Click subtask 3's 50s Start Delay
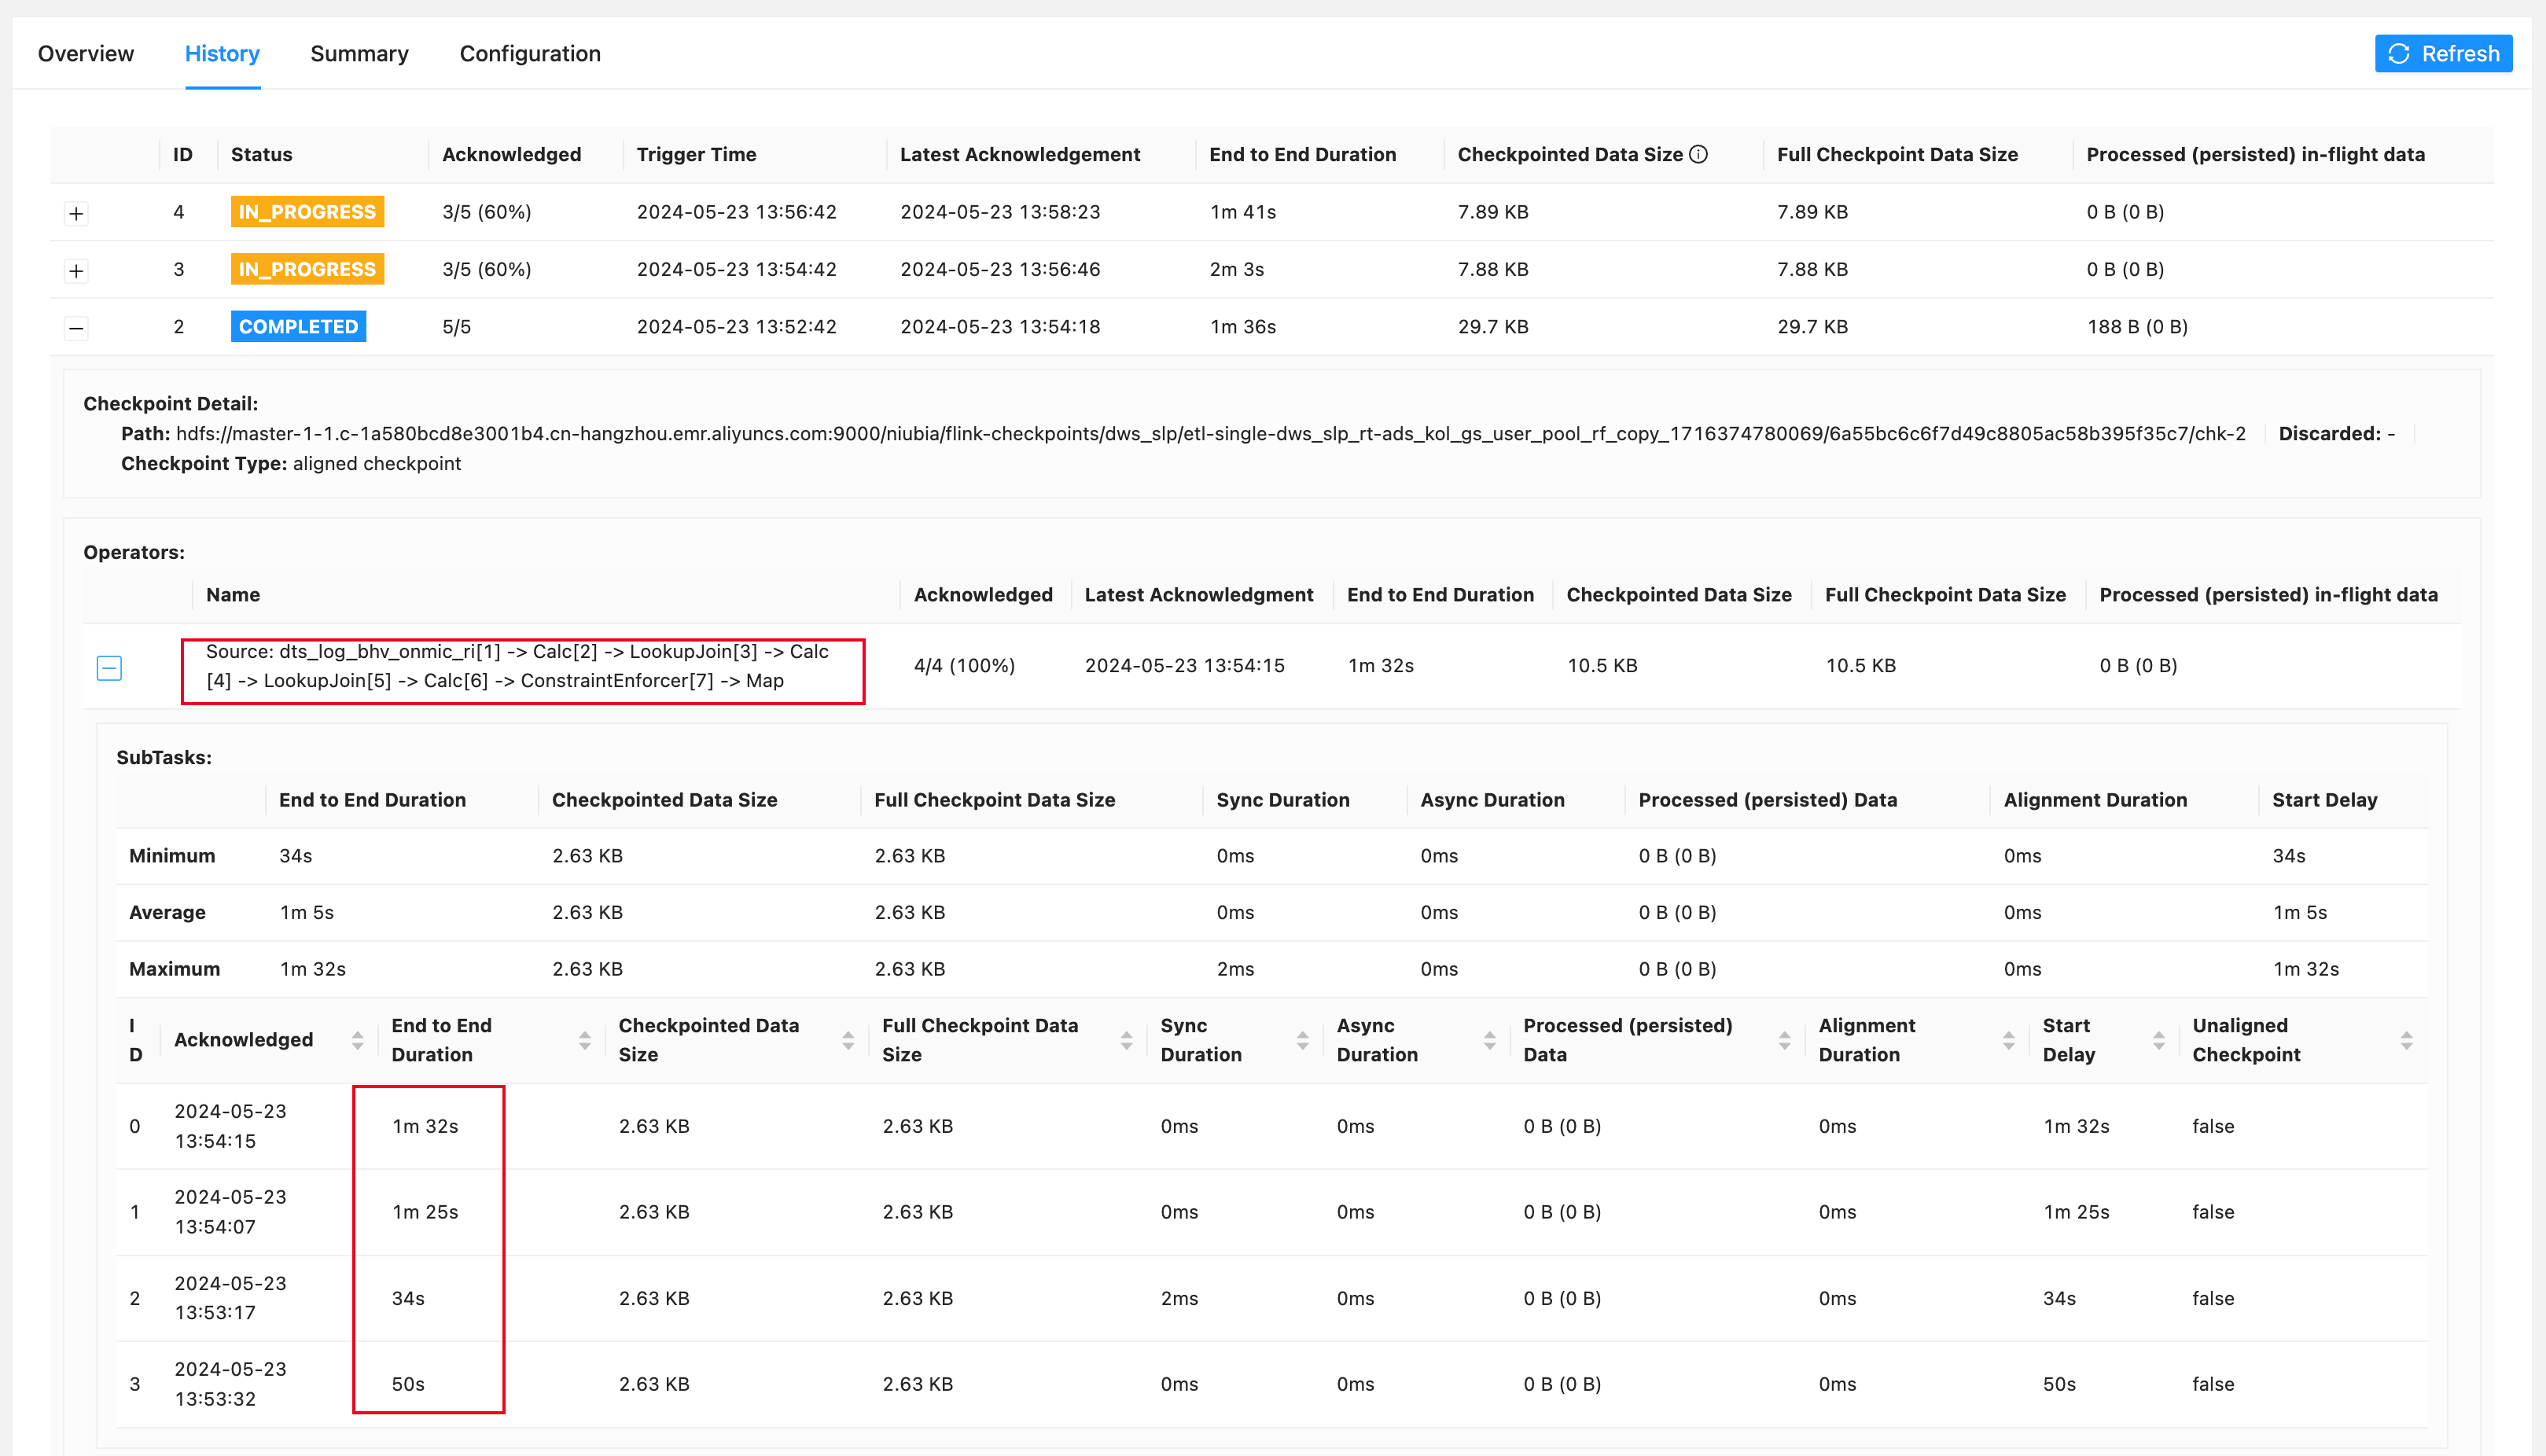This screenshot has width=2546, height=1456. [2059, 1385]
